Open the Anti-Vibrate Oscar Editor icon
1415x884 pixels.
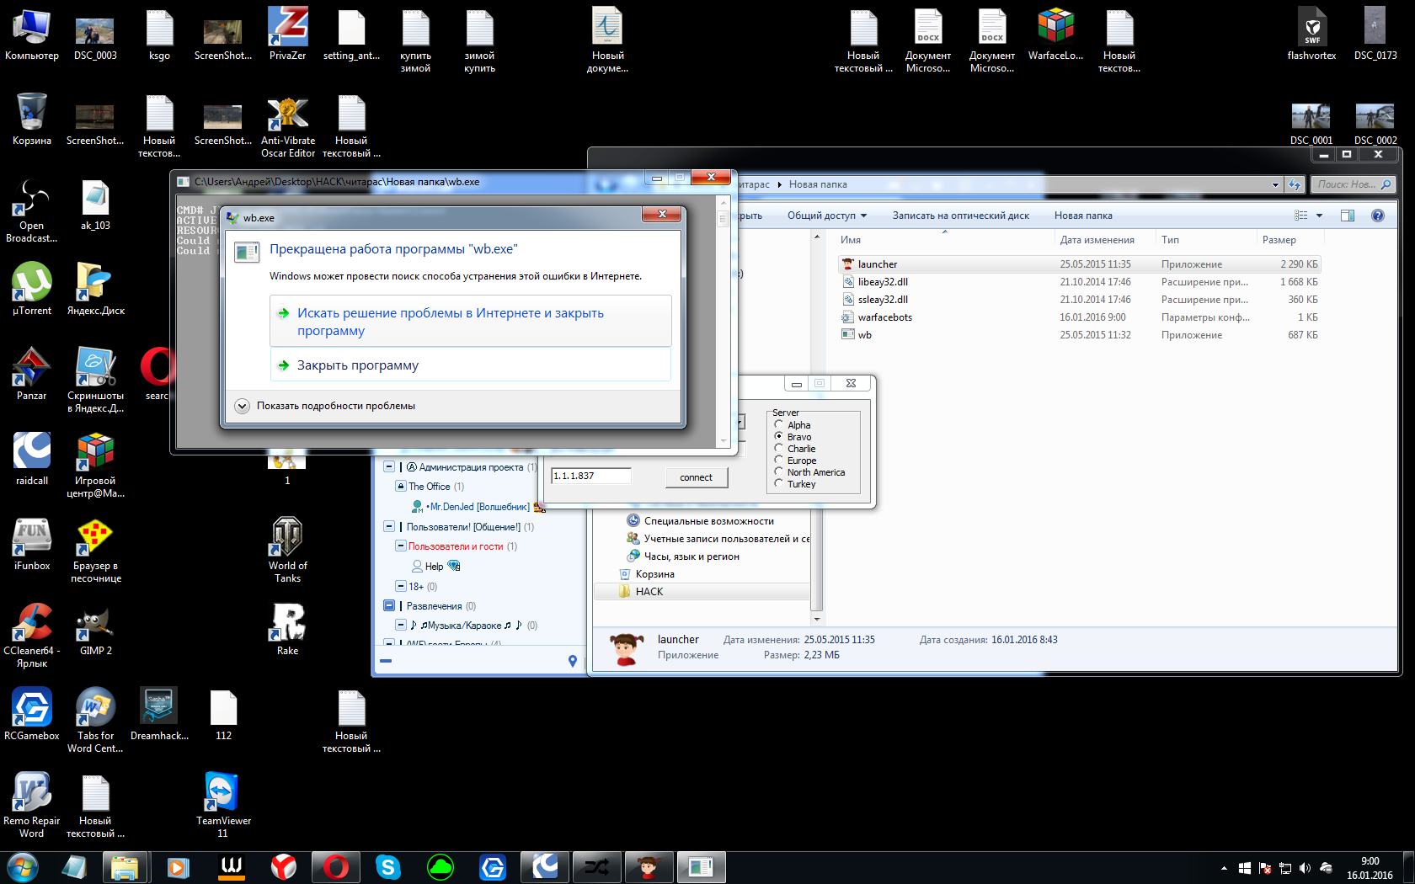pos(287,125)
